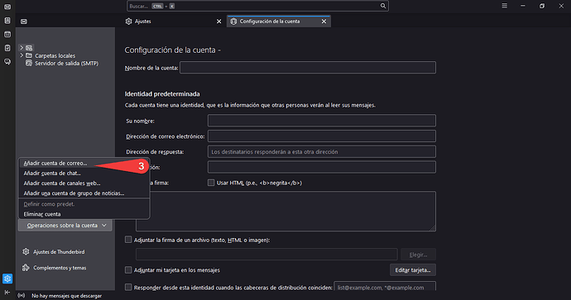This screenshot has height=300, width=571.
Task: Open the Chat sidebar icon
Action: coord(7,62)
